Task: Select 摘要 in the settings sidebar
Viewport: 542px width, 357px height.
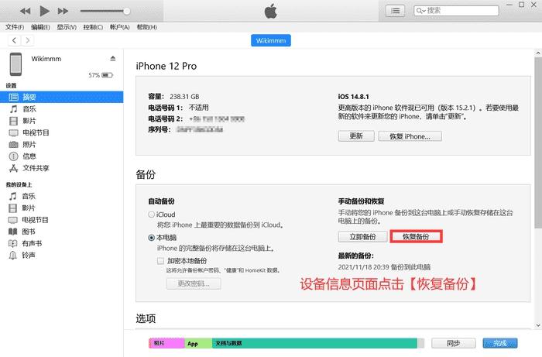Action: coord(61,97)
